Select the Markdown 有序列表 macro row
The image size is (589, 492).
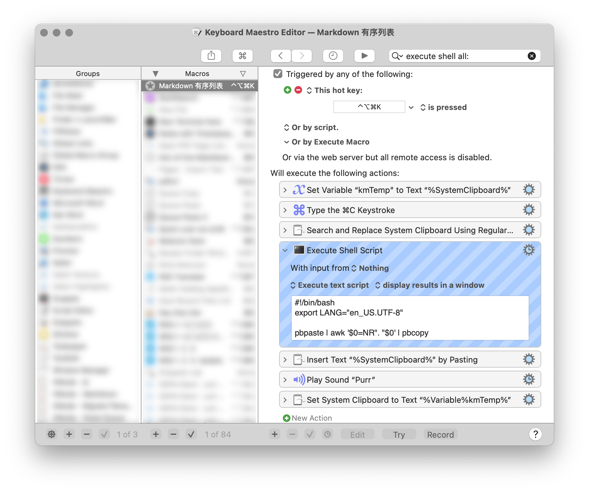pos(200,86)
